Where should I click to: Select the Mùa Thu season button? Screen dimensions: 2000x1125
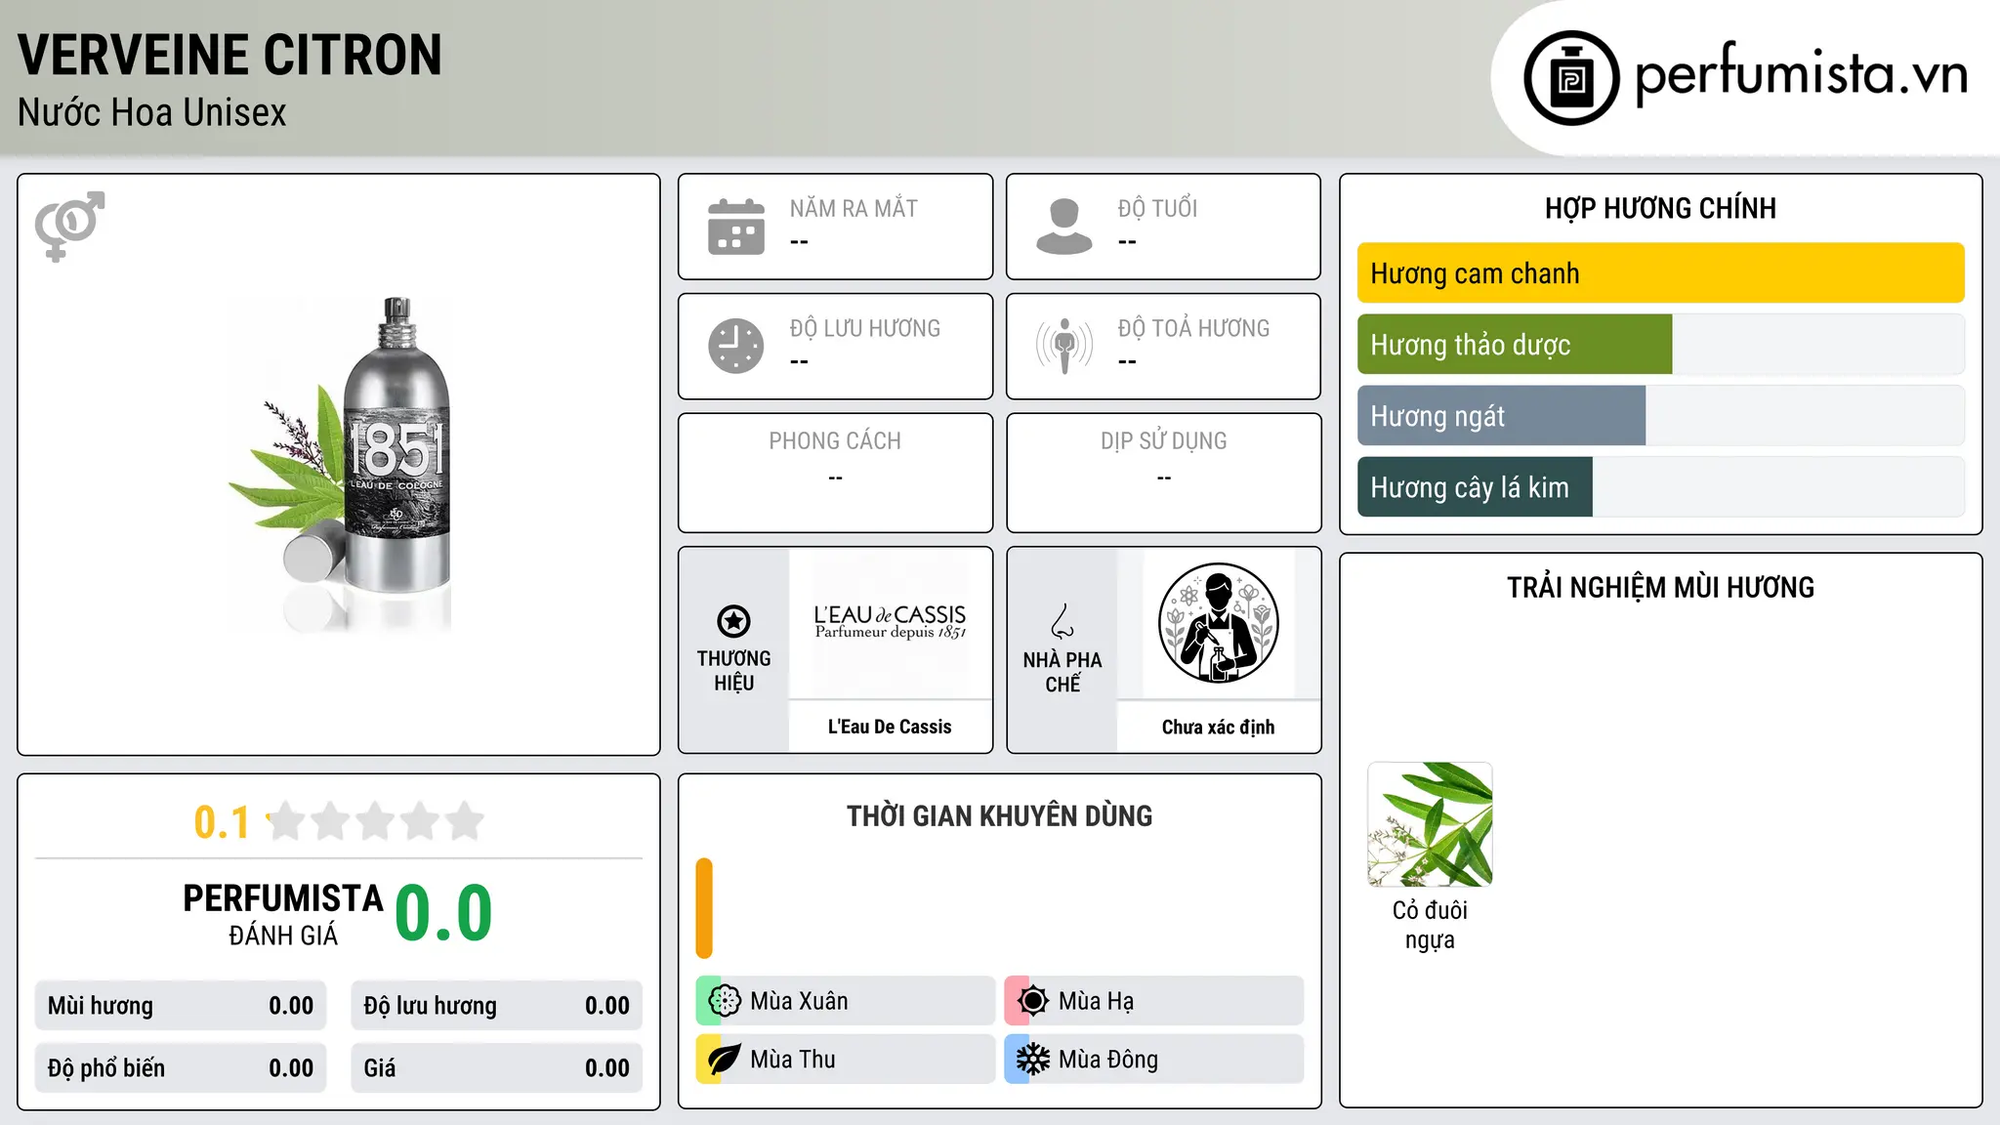coord(845,1060)
